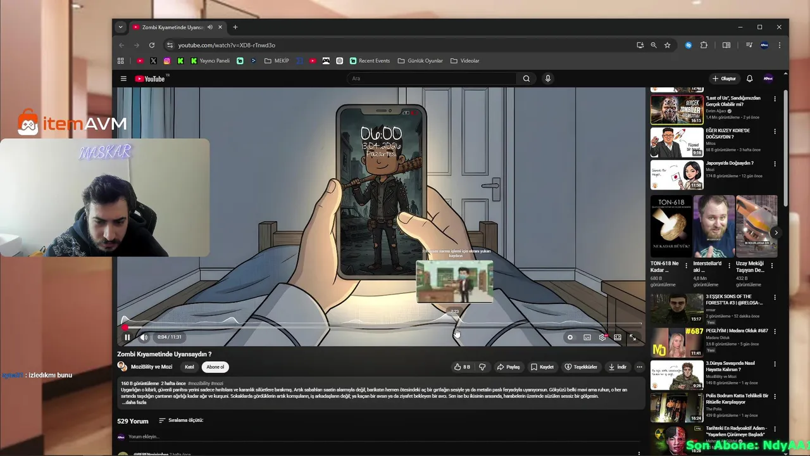Open Japonya'da Doğsaydın video title

[730, 163]
